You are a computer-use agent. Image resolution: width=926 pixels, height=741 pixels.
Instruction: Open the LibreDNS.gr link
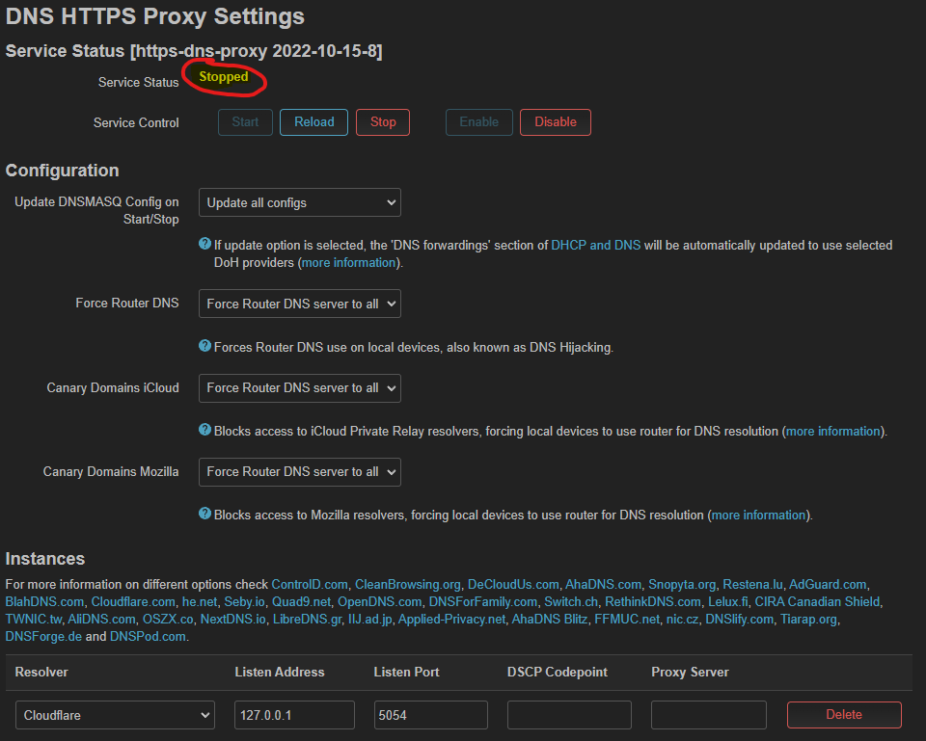click(x=307, y=620)
